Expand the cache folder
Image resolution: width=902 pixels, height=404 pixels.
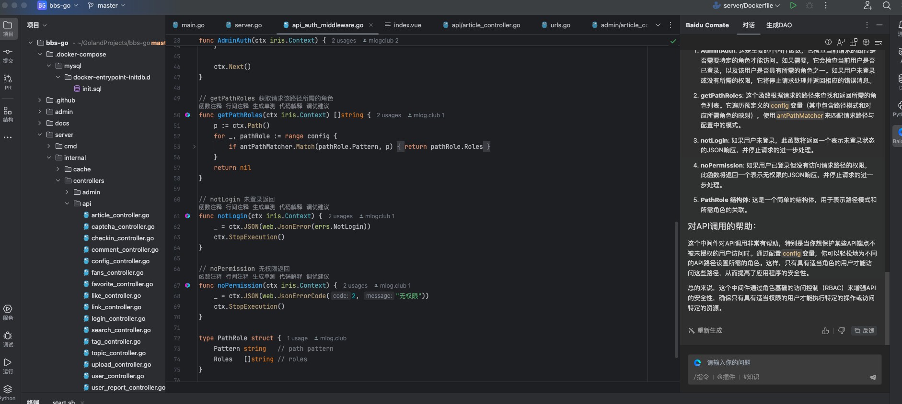click(58, 169)
